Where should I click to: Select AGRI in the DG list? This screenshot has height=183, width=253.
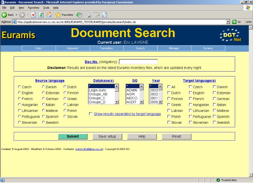click(133, 94)
